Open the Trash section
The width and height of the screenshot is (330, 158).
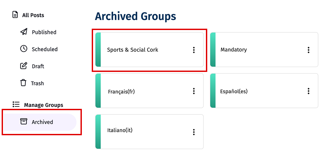(37, 83)
